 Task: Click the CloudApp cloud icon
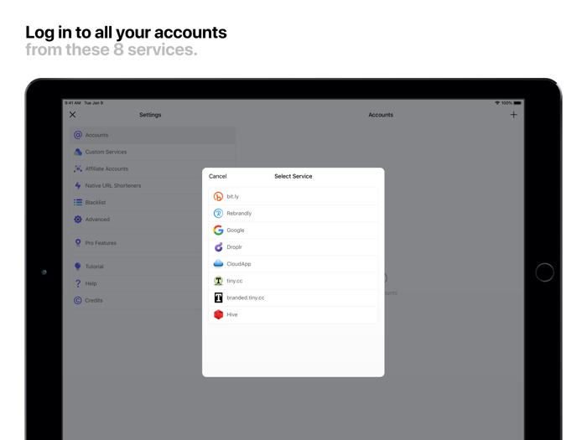218,264
